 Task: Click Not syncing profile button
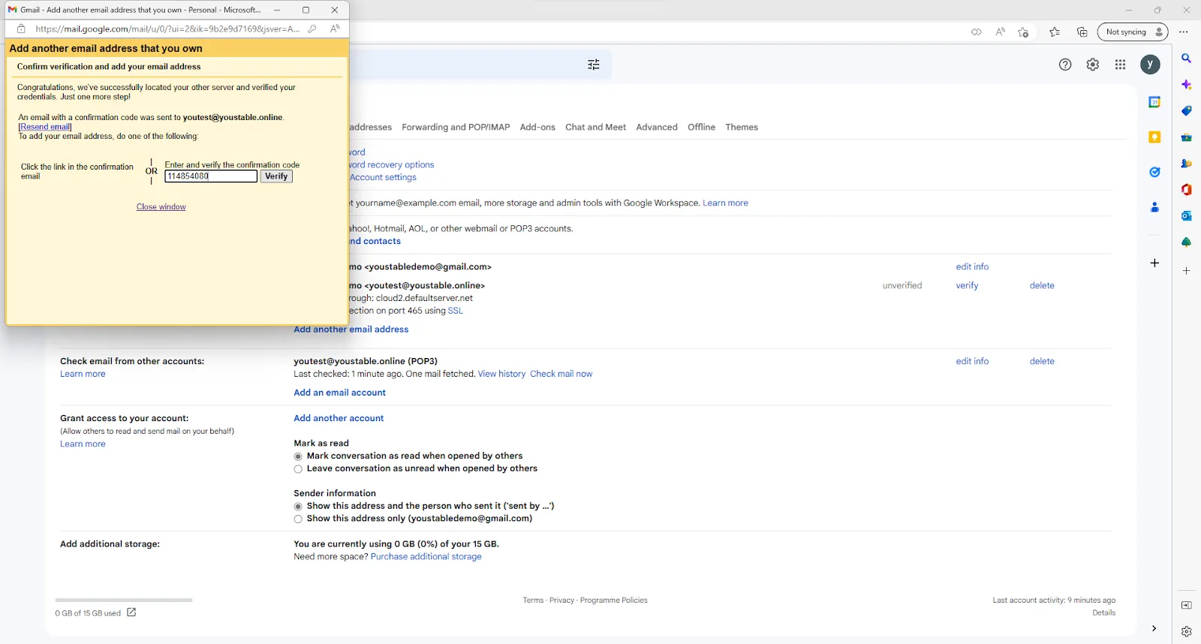click(x=1133, y=32)
